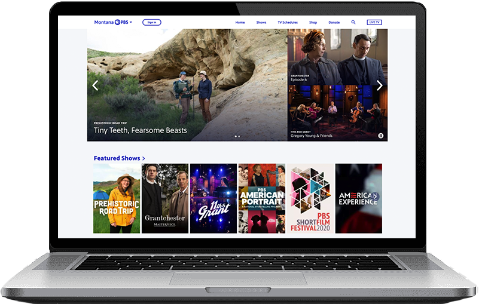Open the Shop menu item
Image resolution: width=479 pixels, height=304 pixels.
click(313, 23)
